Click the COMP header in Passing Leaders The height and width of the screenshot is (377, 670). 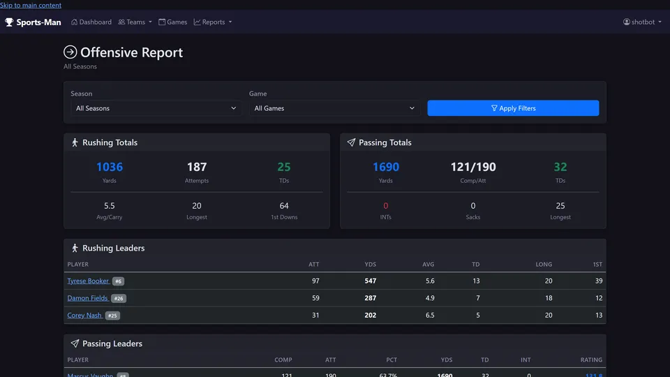283,360
